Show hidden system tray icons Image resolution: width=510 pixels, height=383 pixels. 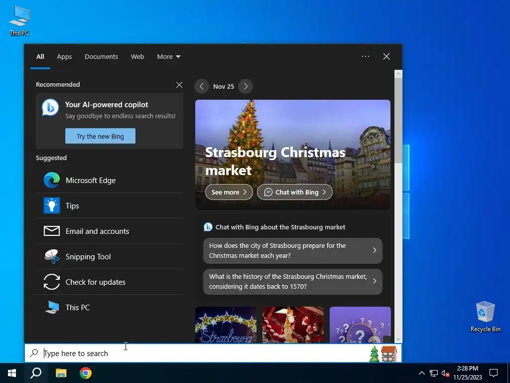tap(421, 373)
